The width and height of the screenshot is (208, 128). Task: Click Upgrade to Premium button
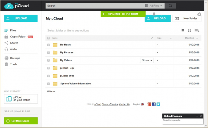(x=123, y=14)
